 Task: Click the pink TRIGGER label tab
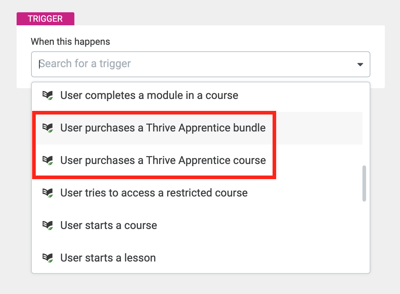pos(45,19)
